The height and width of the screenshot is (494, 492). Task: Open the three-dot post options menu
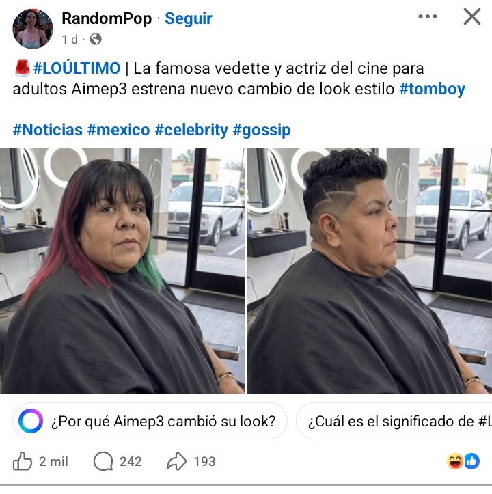click(427, 16)
